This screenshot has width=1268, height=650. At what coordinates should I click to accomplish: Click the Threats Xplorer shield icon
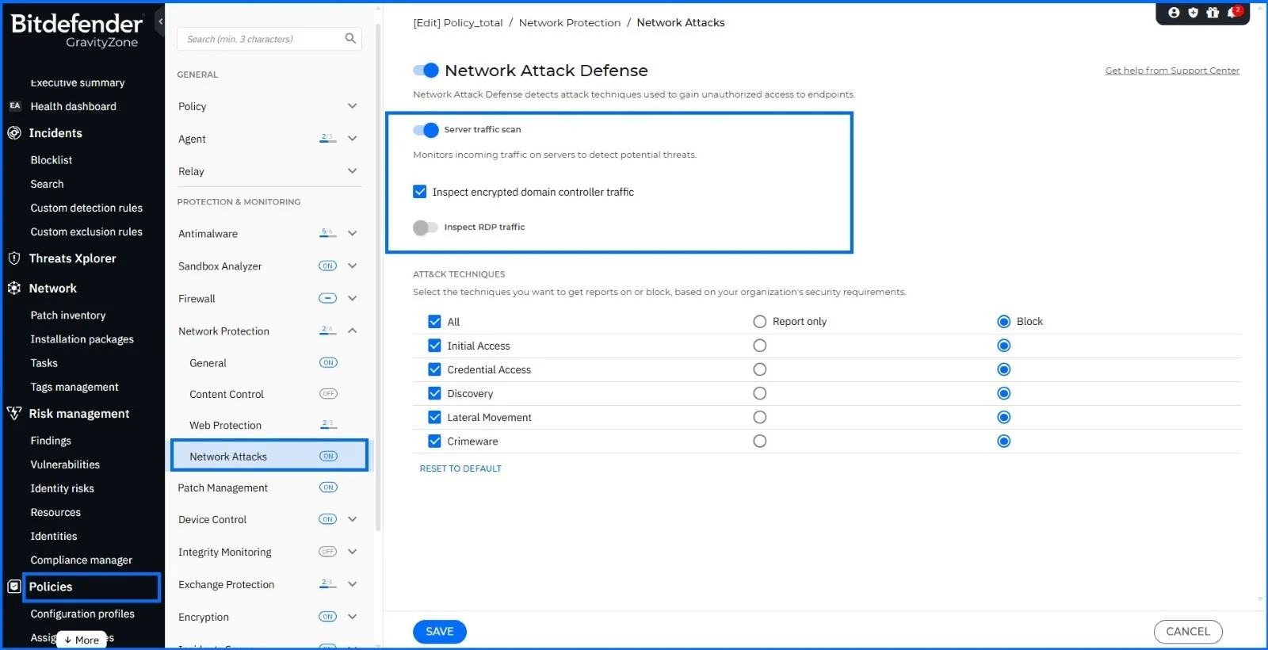(x=14, y=258)
